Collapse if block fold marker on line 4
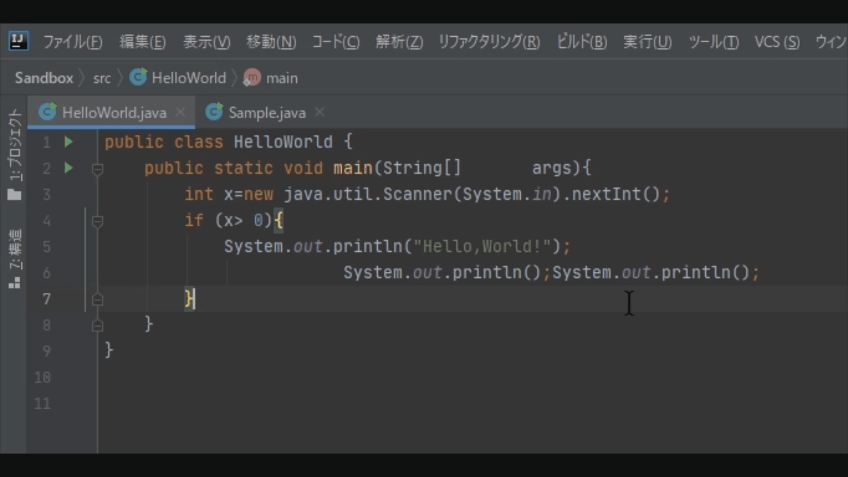 [x=98, y=221]
